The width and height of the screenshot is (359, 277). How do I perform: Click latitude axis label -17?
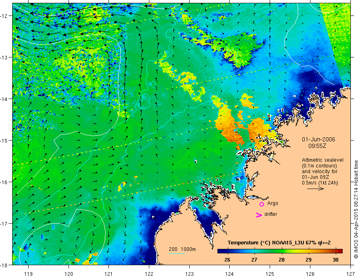tap(4, 223)
